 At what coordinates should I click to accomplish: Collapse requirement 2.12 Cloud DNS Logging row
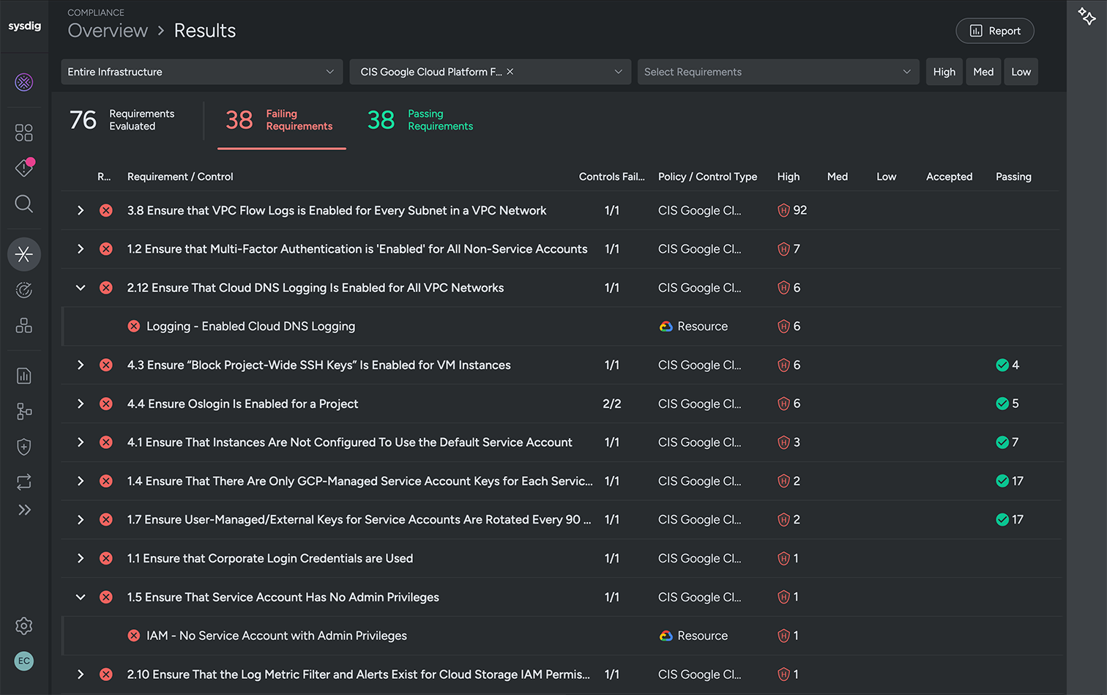point(81,288)
